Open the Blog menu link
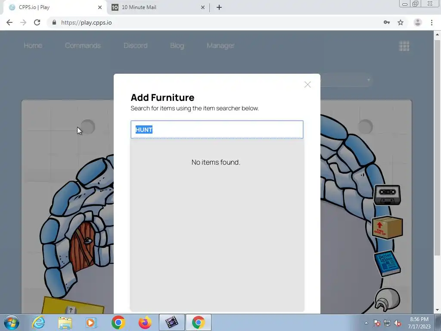The image size is (441, 331). (177, 46)
